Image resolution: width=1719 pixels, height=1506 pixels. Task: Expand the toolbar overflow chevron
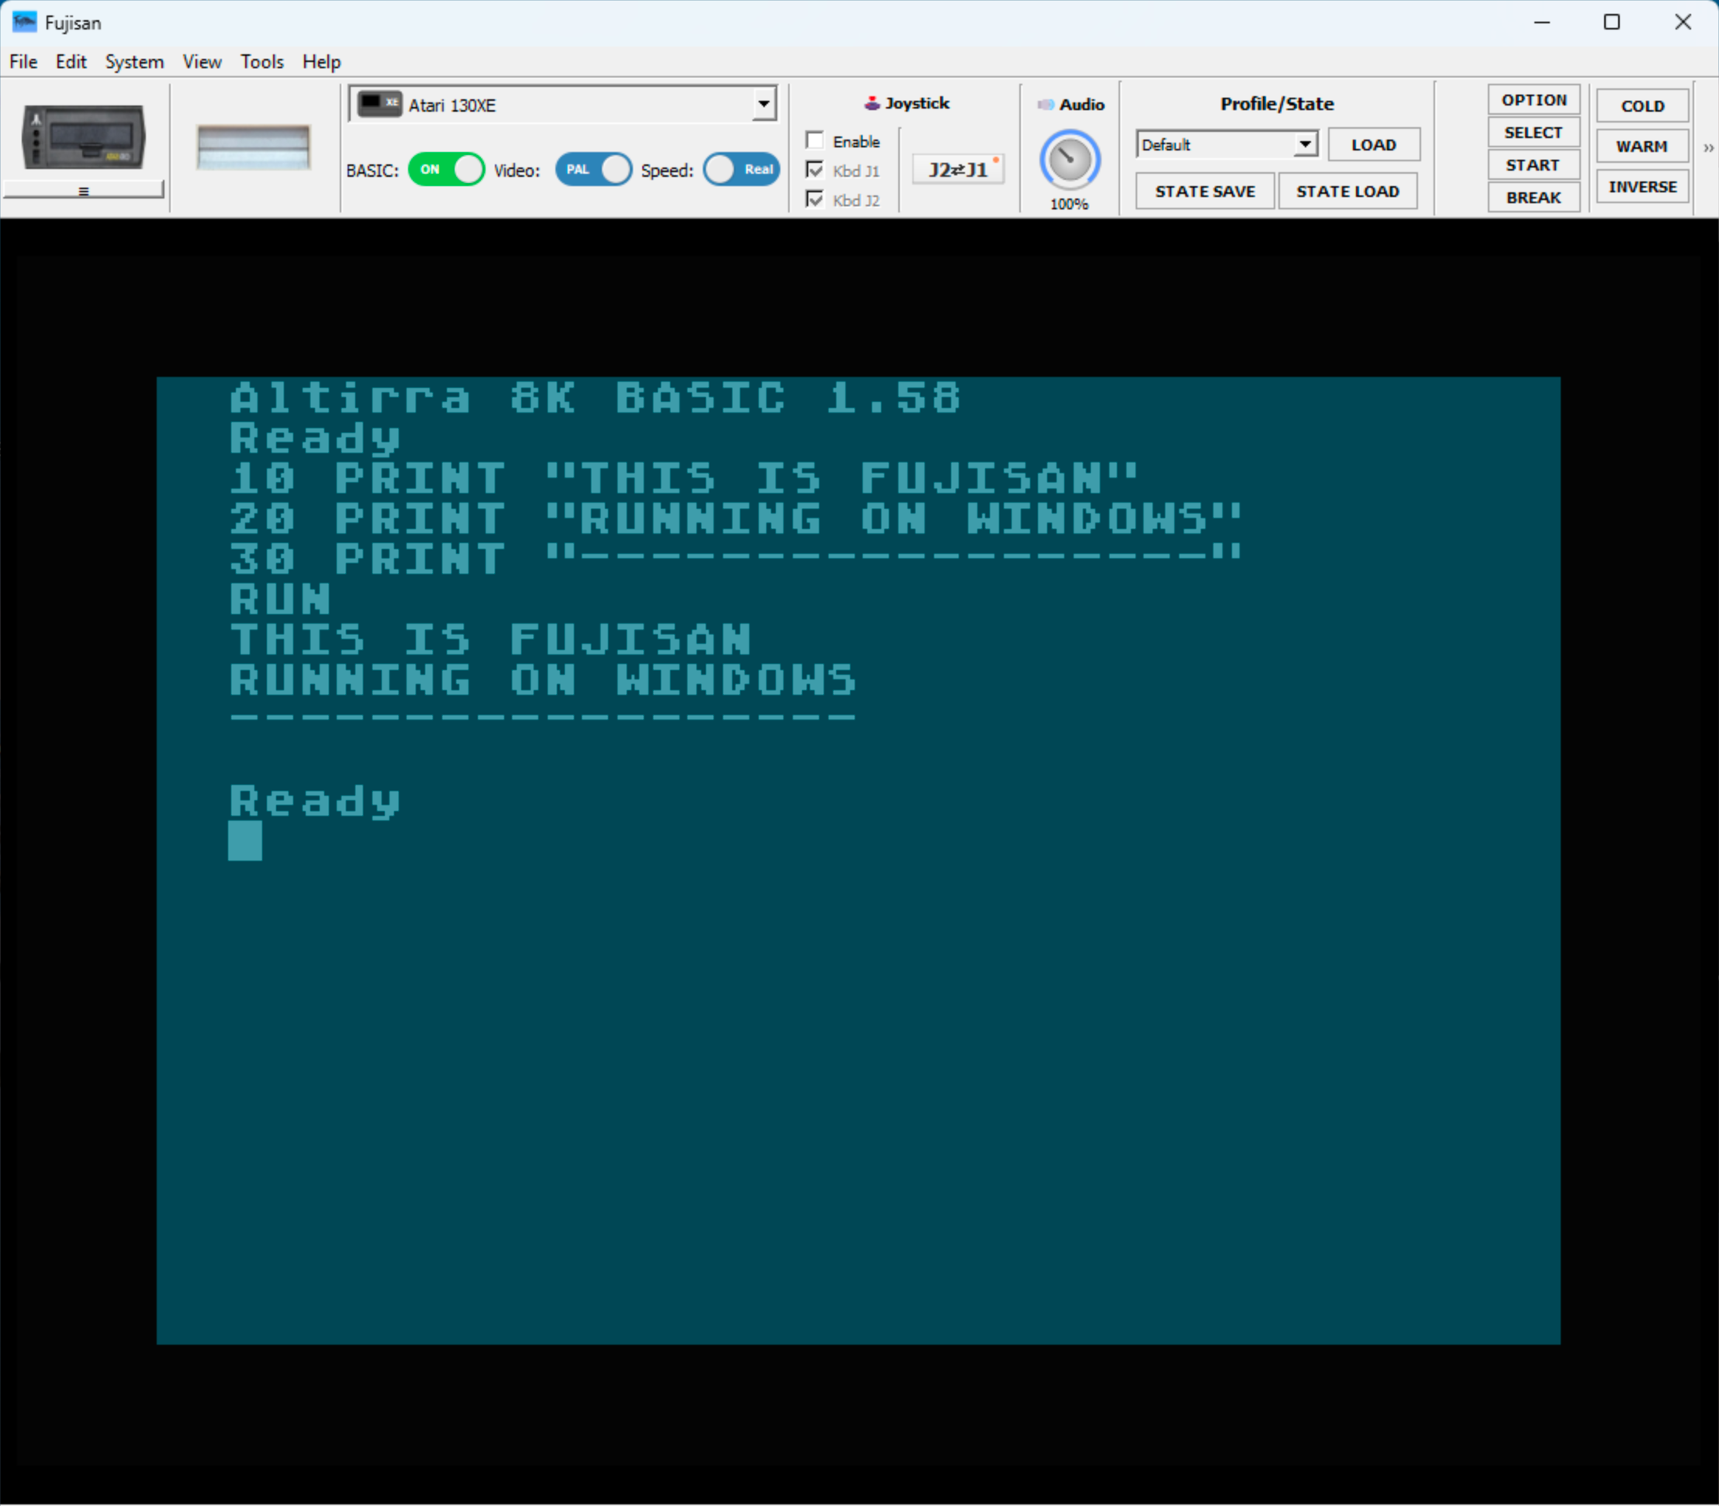point(1708,148)
